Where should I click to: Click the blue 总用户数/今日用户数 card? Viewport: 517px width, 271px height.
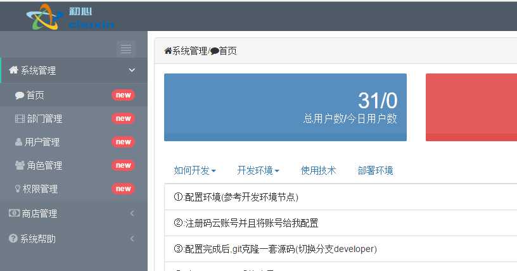(285, 107)
